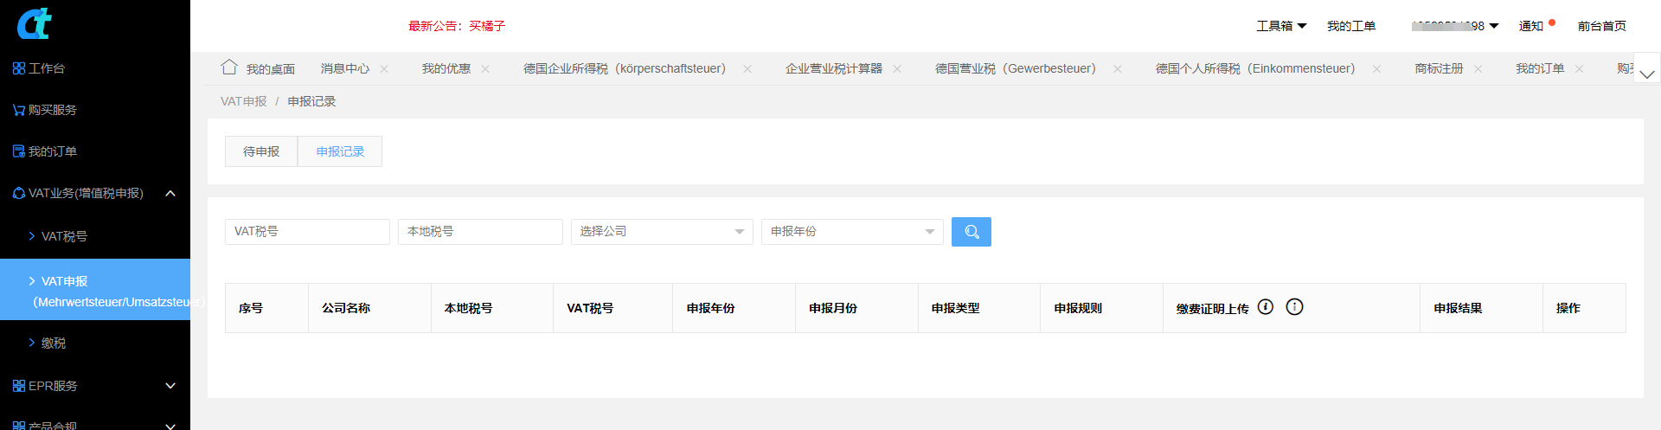Image resolution: width=1661 pixels, height=430 pixels.
Task: Expand the EPR服务 sidebar section
Action: click(x=170, y=386)
